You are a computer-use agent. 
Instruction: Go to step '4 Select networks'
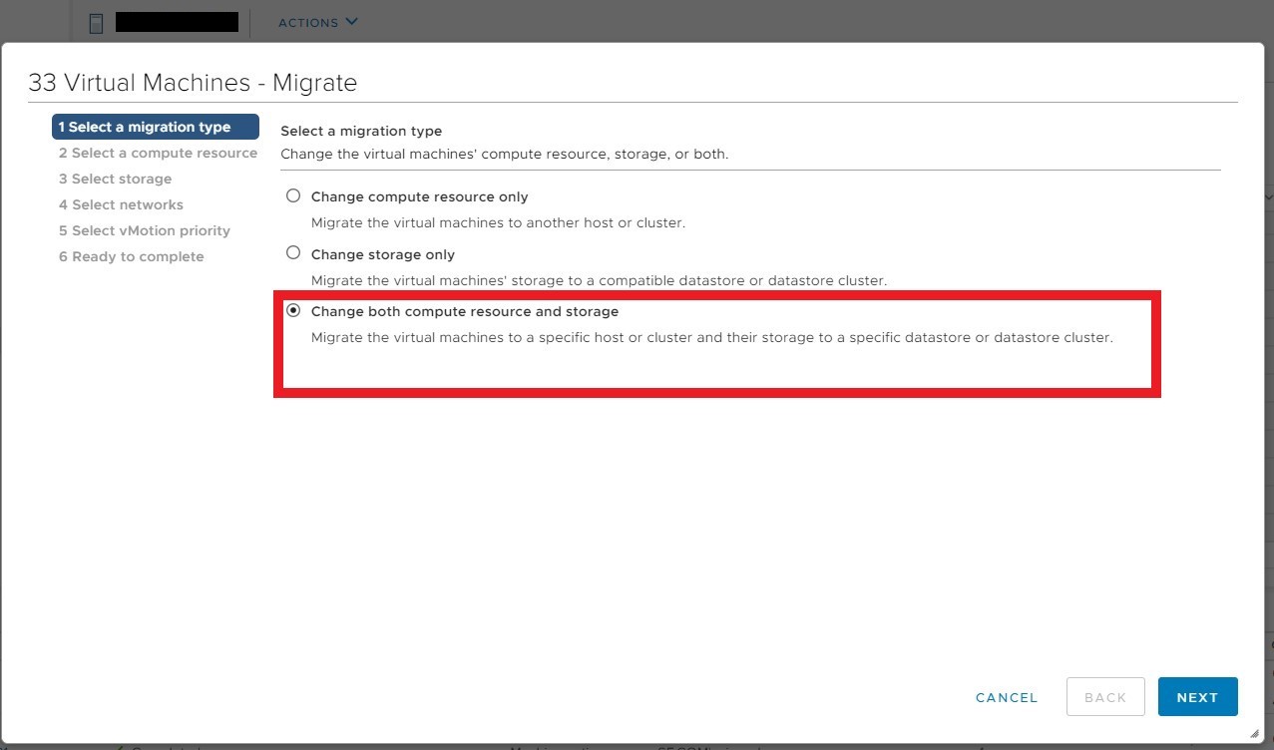(x=121, y=204)
